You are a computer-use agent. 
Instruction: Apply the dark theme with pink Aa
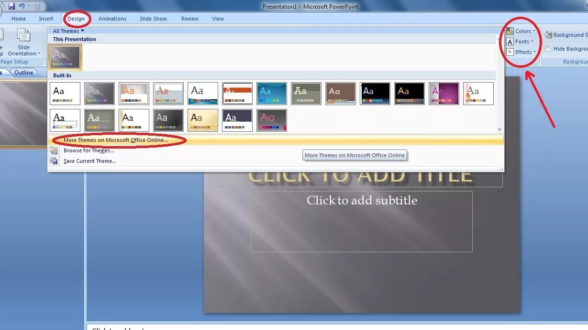(x=272, y=120)
